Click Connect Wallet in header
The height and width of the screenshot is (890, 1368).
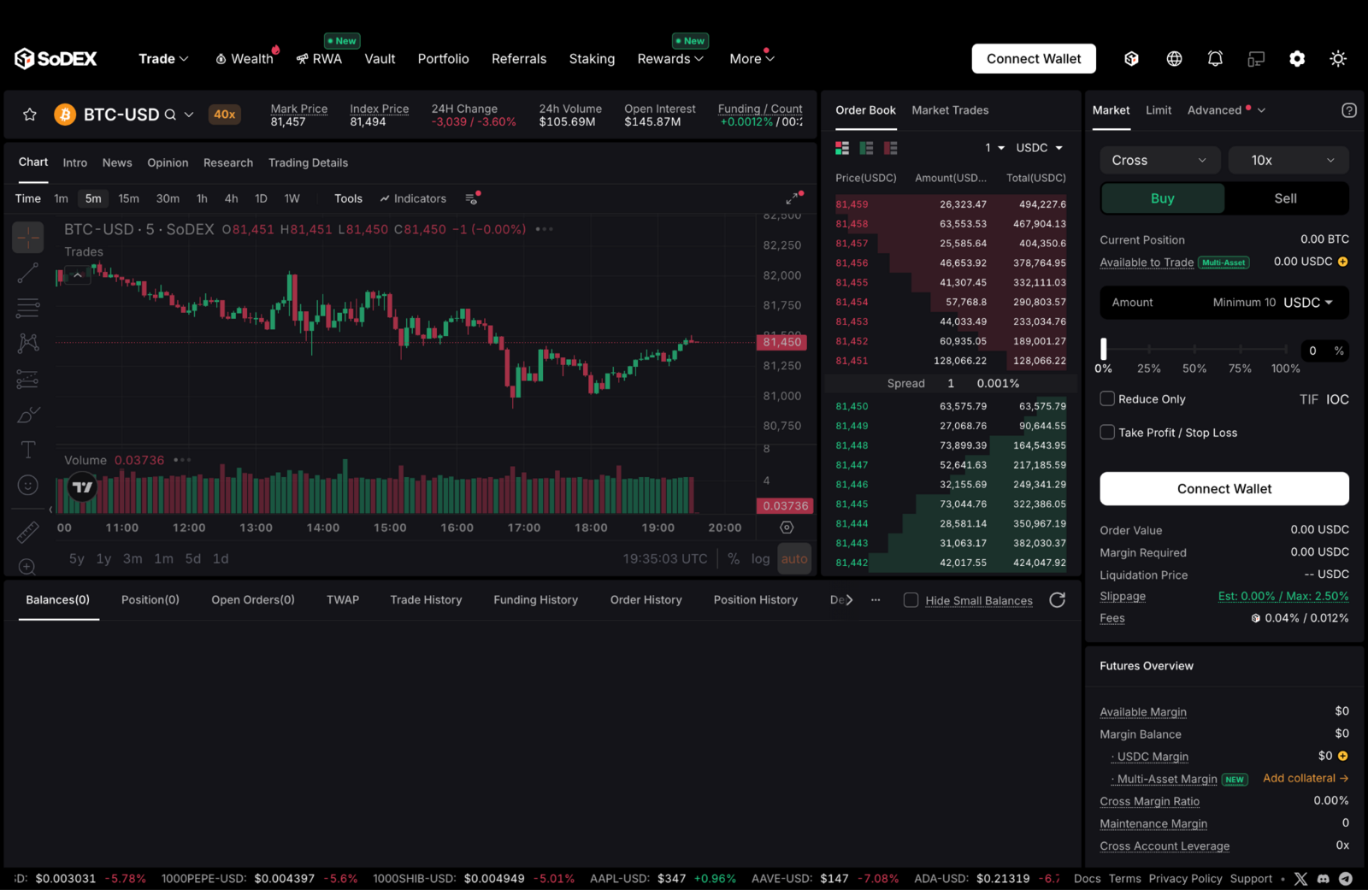click(x=1034, y=59)
